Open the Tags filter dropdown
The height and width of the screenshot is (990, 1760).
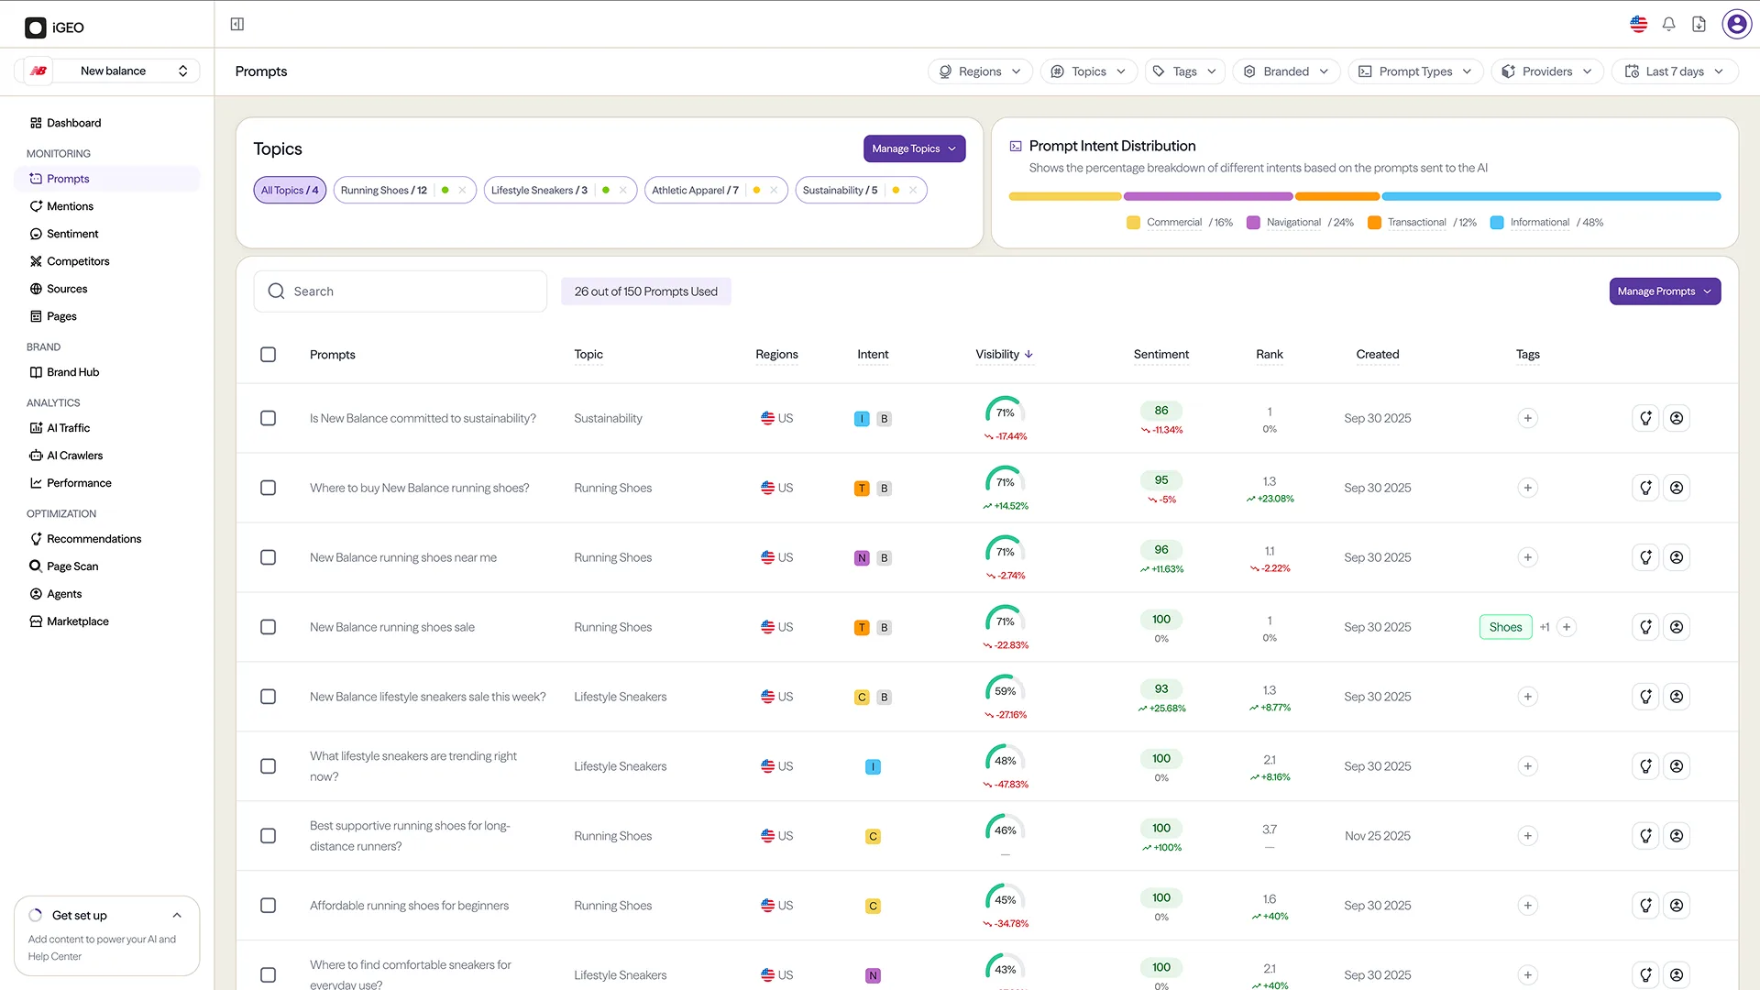point(1184,71)
